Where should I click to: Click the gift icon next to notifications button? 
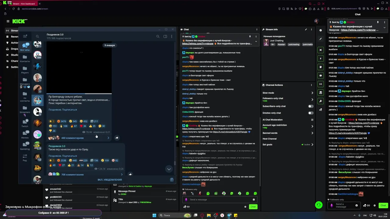pyautogui.click(x=172, y=180)
